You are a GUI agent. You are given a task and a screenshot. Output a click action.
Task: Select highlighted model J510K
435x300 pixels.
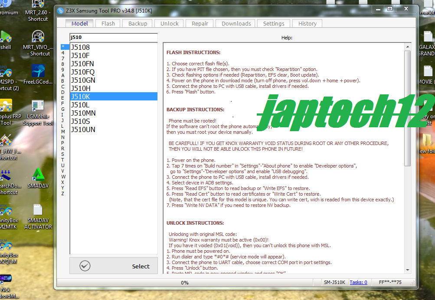[114, 97]
